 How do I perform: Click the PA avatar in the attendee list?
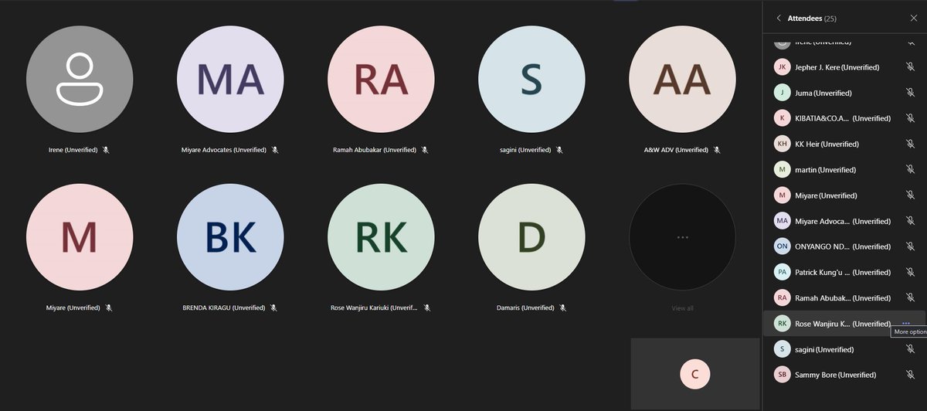click(783, 272)
